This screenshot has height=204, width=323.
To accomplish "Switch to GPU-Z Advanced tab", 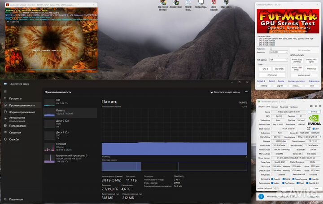I will 284,107.
